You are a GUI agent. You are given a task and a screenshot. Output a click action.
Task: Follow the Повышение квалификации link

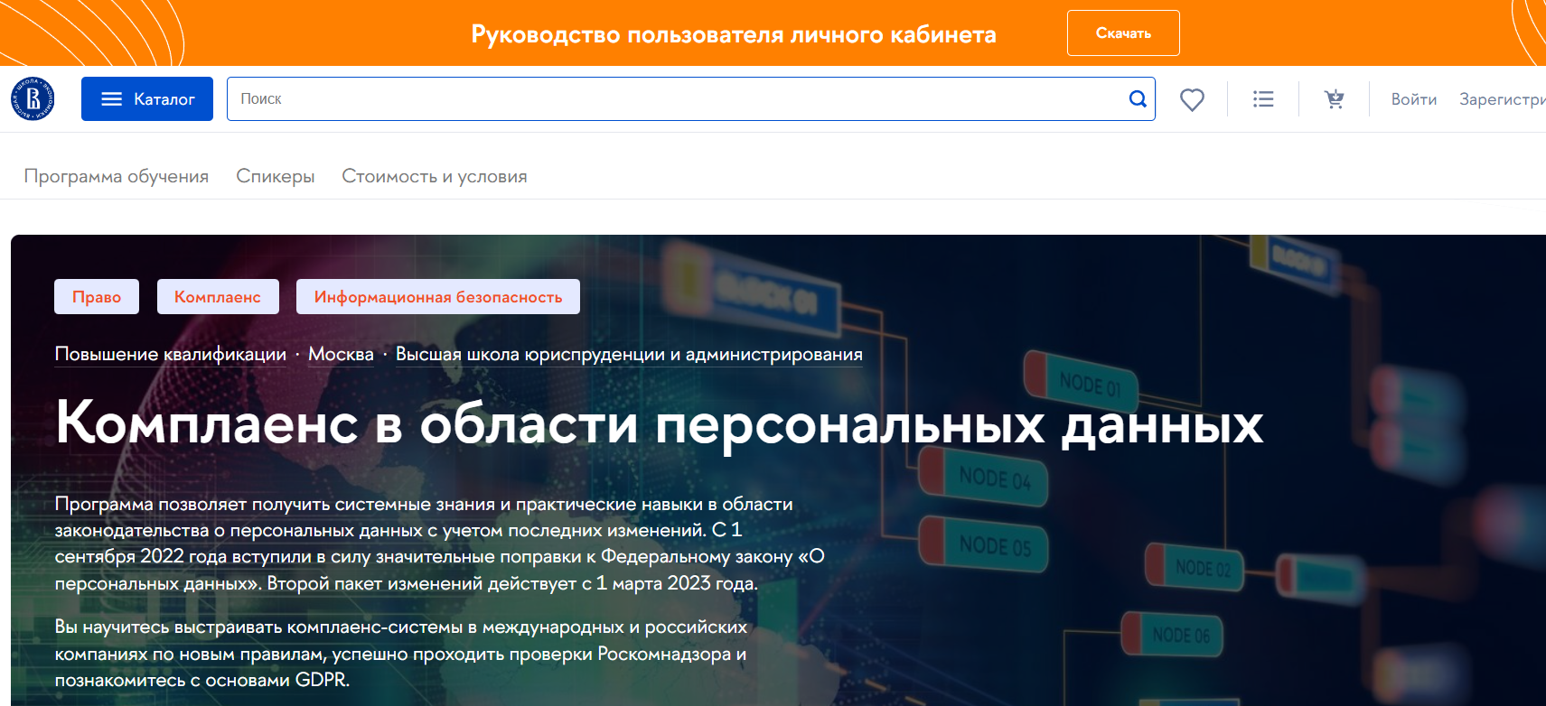click(x=170, y=355)
